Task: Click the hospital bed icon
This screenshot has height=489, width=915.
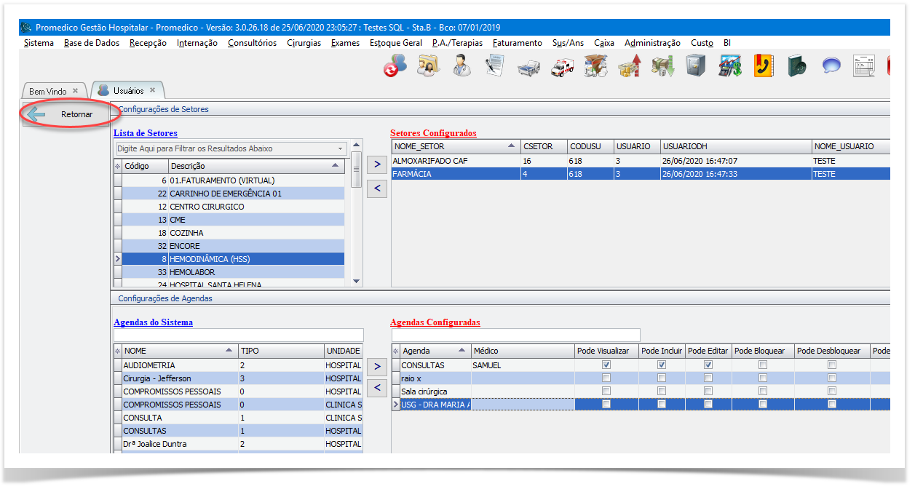Action: [528, 68]
